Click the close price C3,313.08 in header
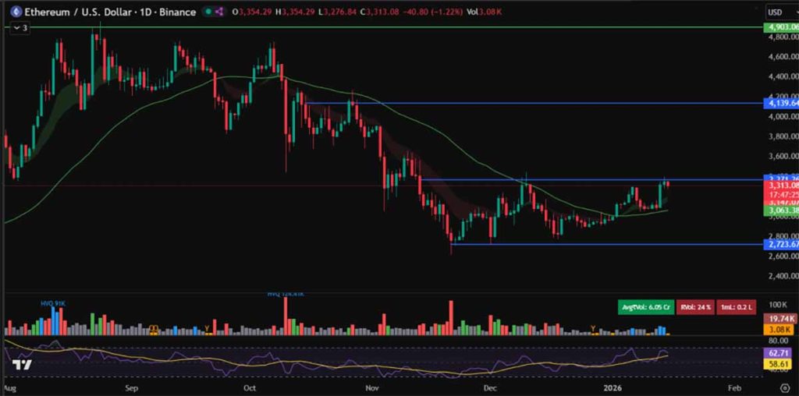The width and height of the screenshot is (799, 396). click(x=379, y=12)
